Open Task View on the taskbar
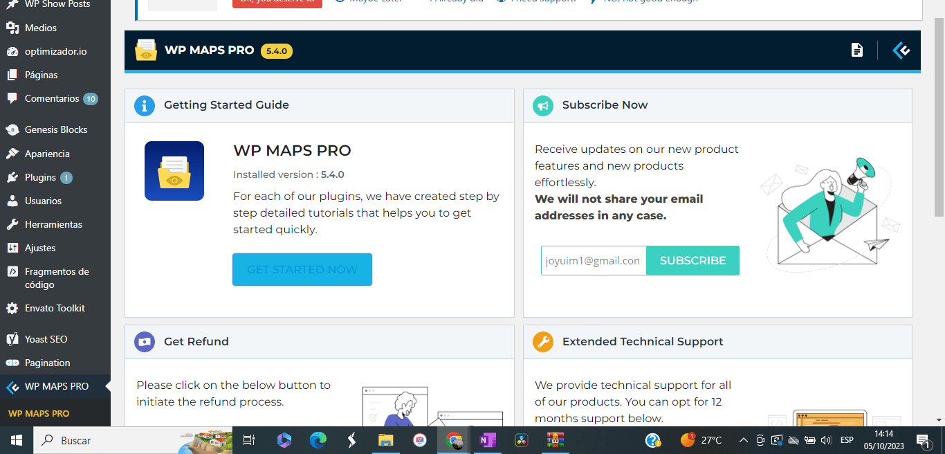This screenshot has width=945, height=454. [x=250, y=440]
